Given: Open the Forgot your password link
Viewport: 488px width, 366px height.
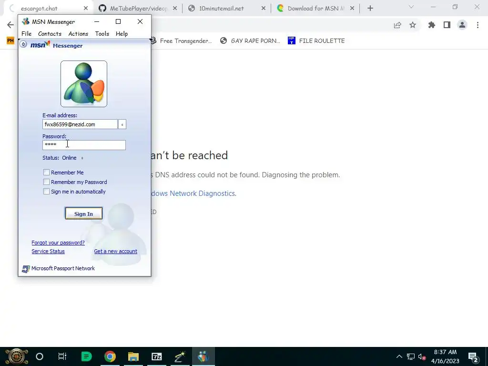Looking at the screenshot, I should 58,243.
